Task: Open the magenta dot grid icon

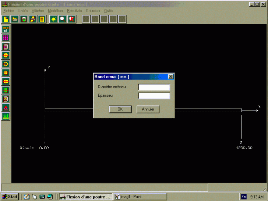Action: pyautogui.click(x=6, y=38)
